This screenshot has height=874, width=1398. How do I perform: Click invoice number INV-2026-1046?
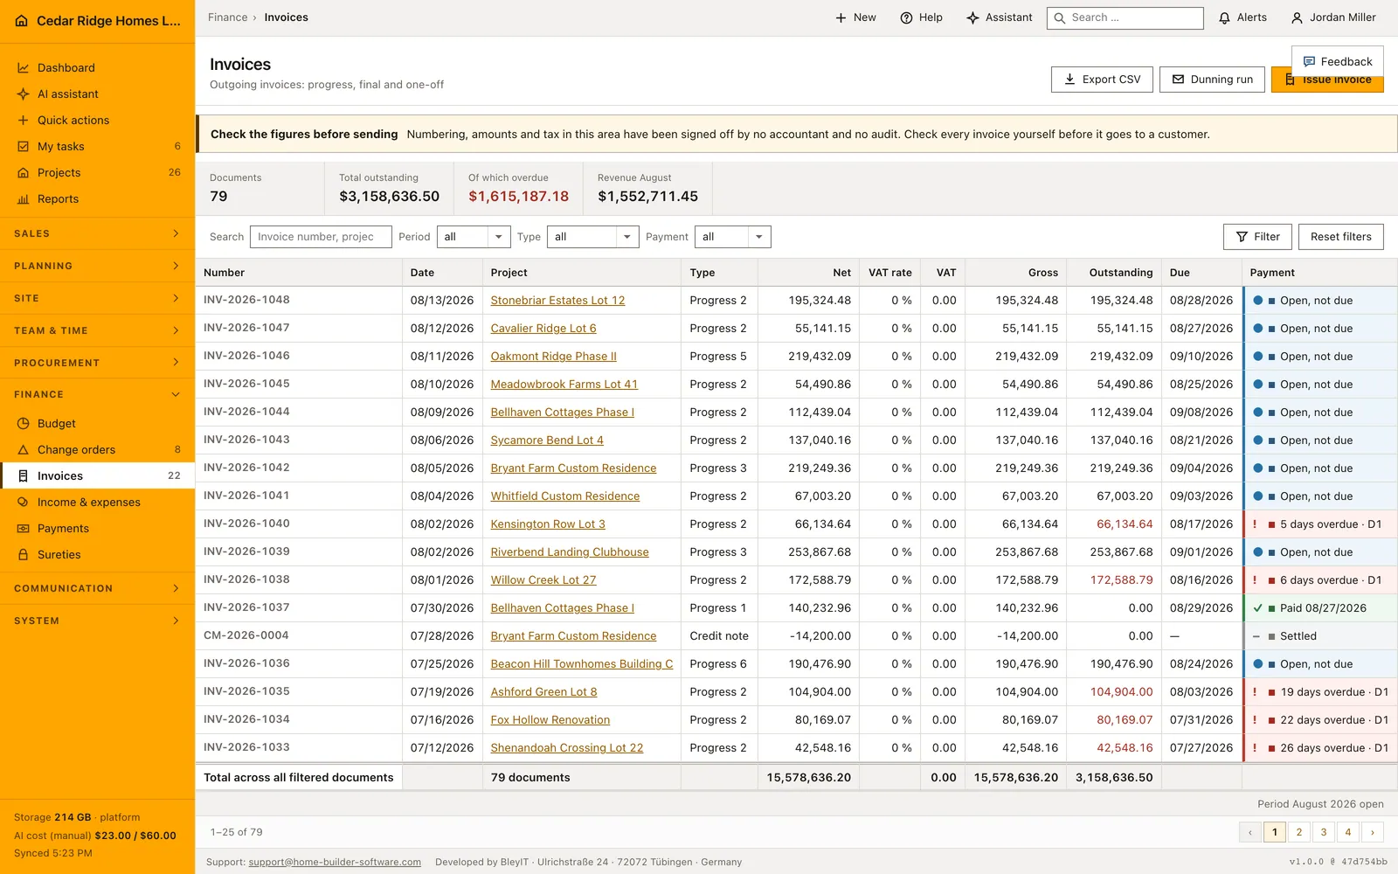pos(246,356)
